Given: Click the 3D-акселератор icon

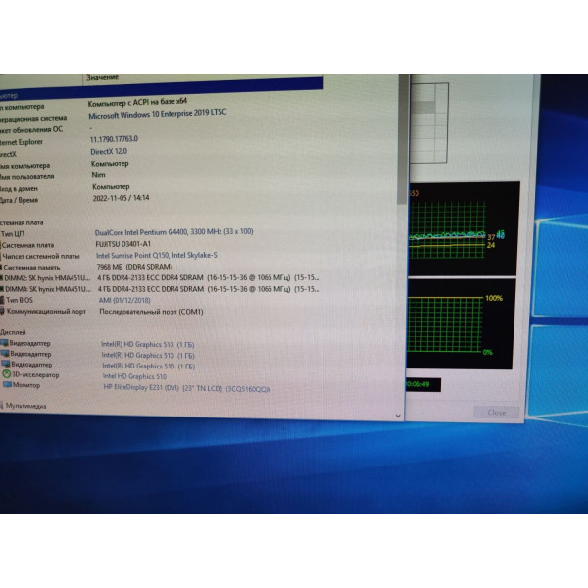Looking at the screenshot, I should coord(7,374).
